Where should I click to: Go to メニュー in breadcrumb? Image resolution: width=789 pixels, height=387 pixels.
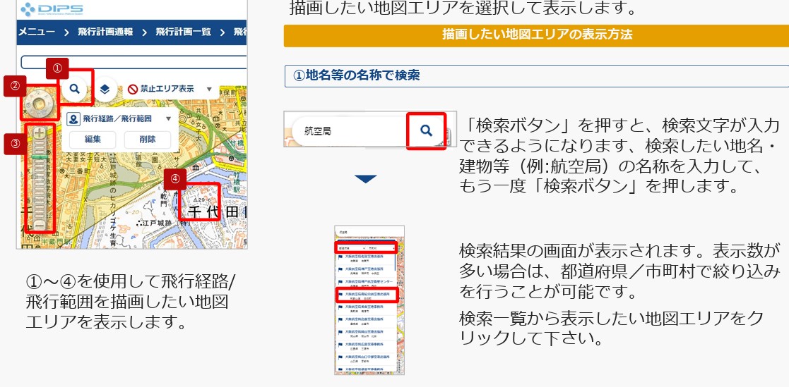pos(37,32)
